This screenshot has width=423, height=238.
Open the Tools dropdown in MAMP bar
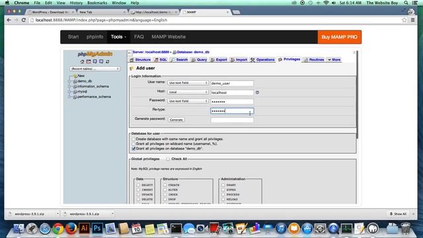118,37
